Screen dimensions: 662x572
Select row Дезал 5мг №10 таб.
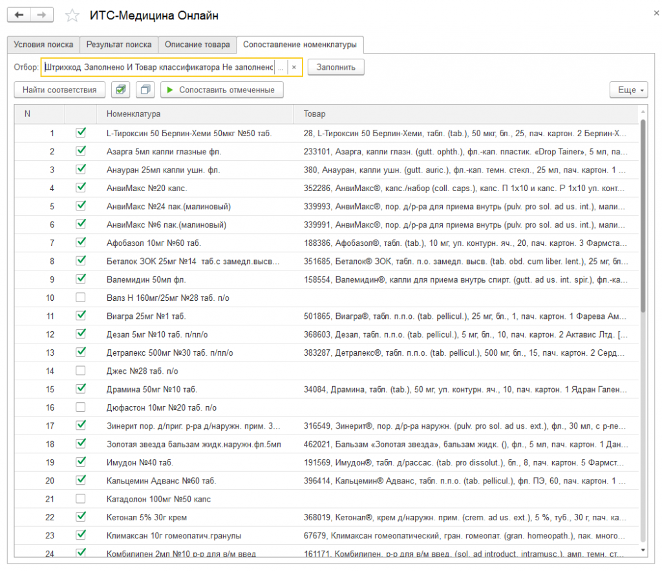tap(326, 334)
